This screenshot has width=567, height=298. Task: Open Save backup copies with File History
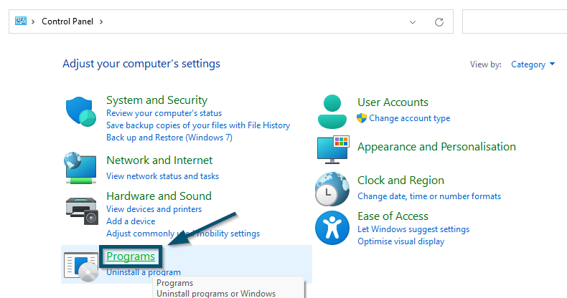click(198, 125)
